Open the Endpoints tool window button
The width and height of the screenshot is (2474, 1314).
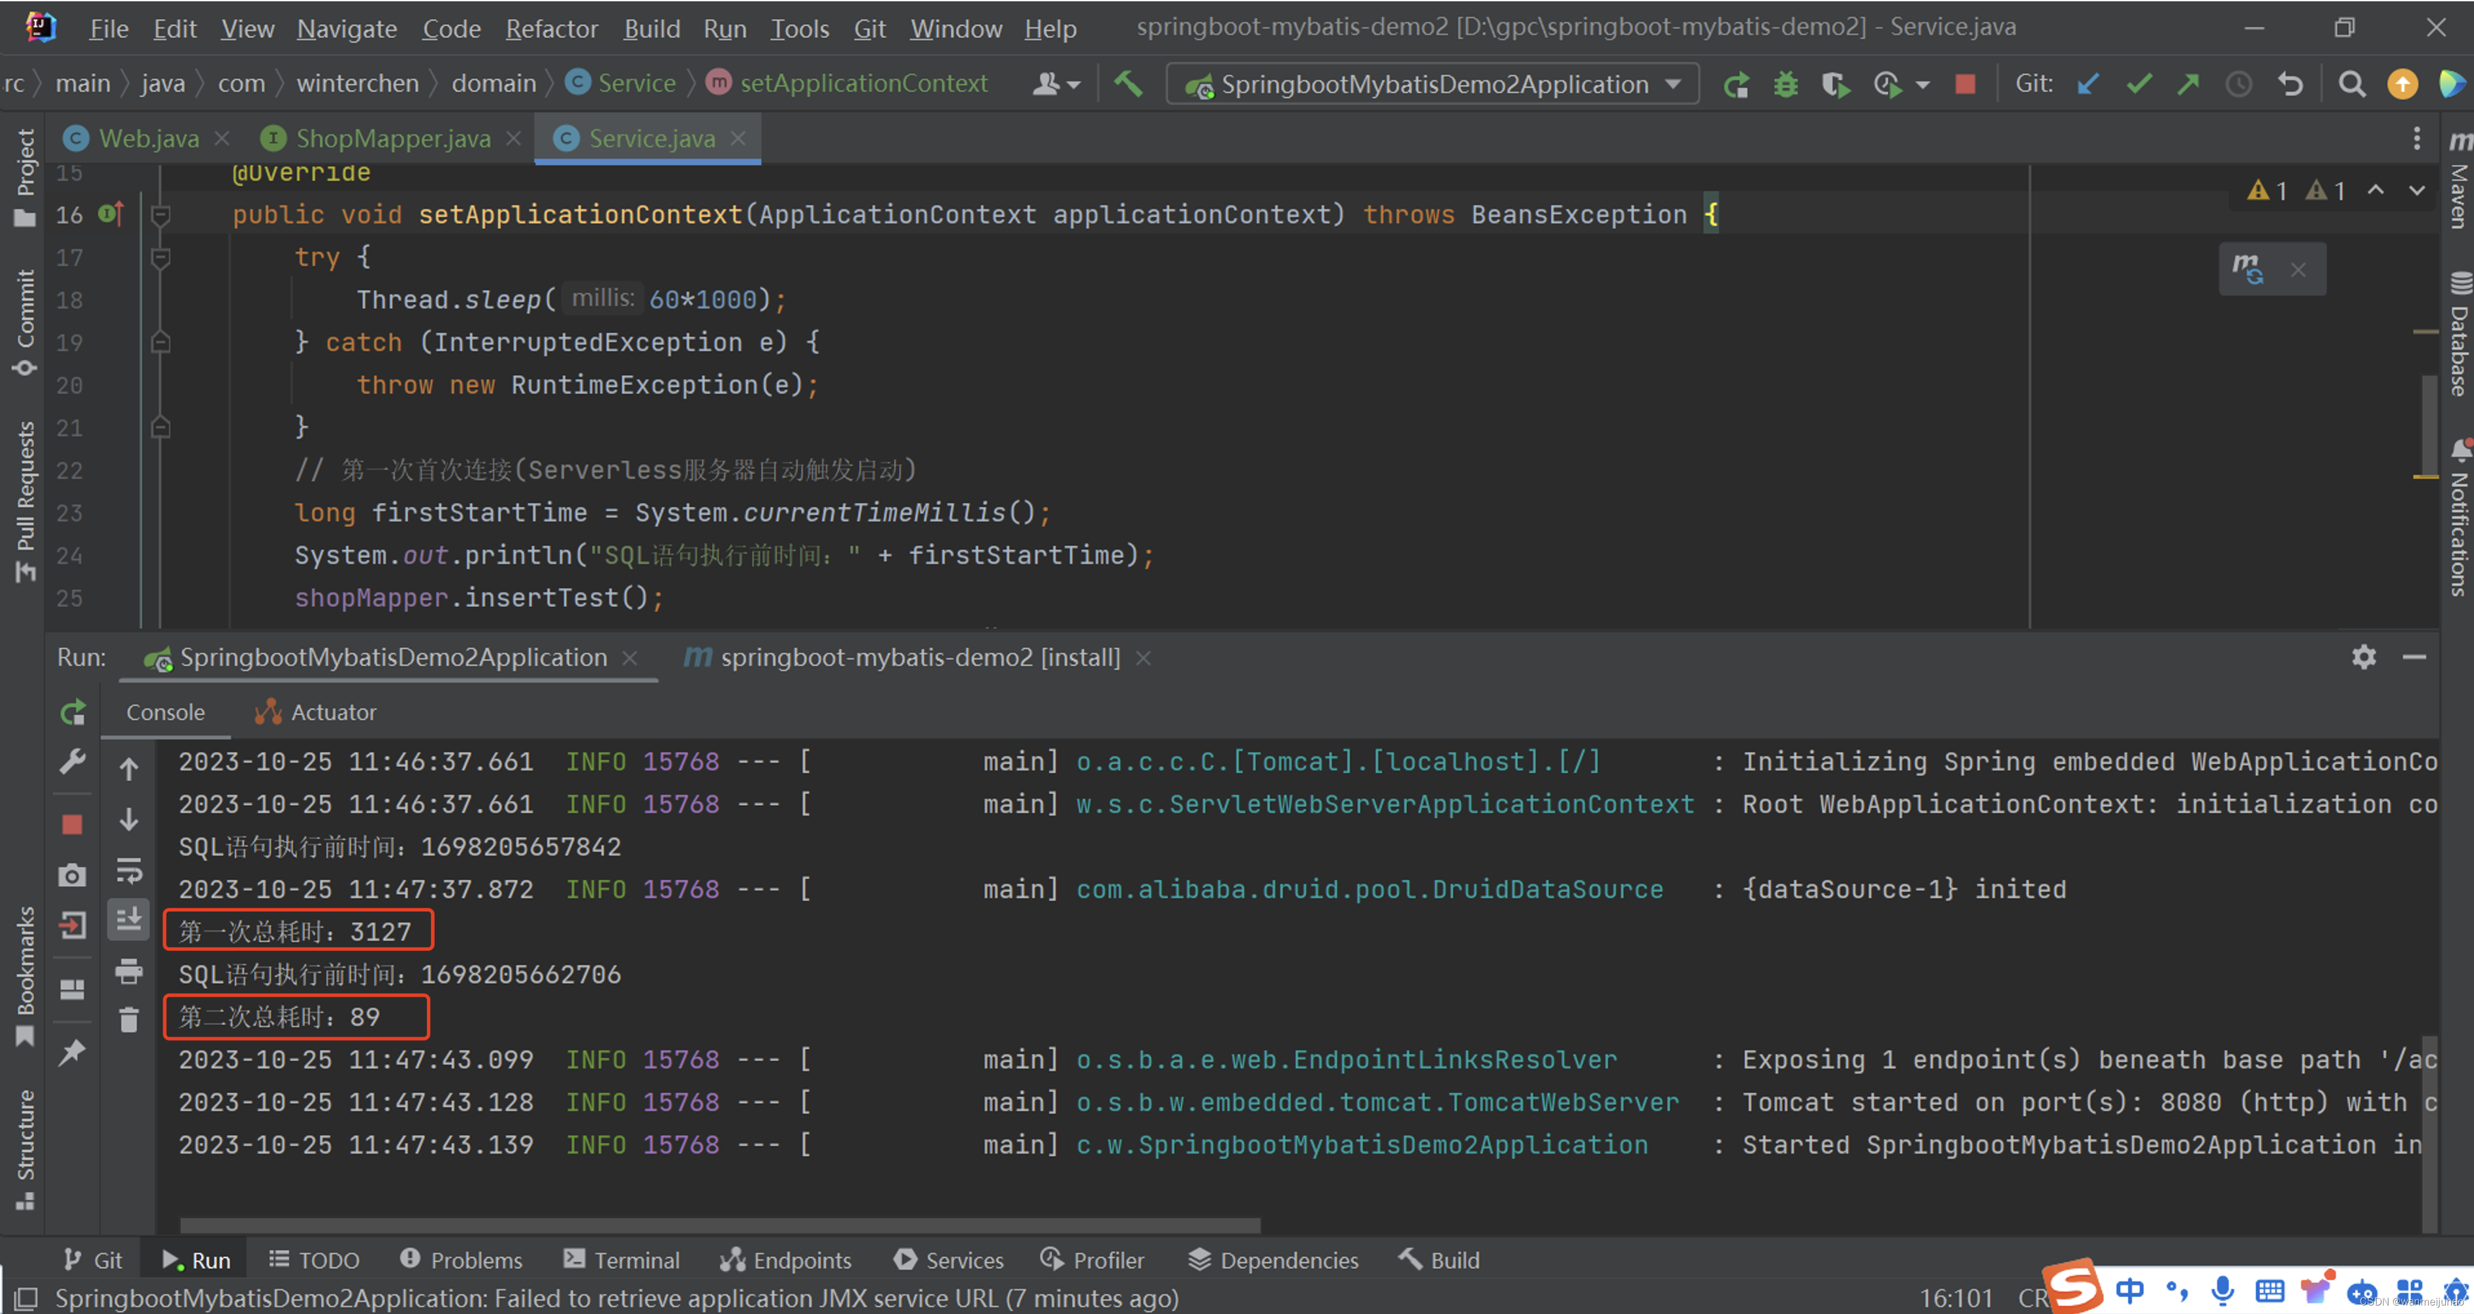pos(786,1259)
